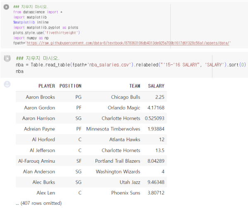
Task: Select the PLAYER column header
Action: tap(47, 86)
